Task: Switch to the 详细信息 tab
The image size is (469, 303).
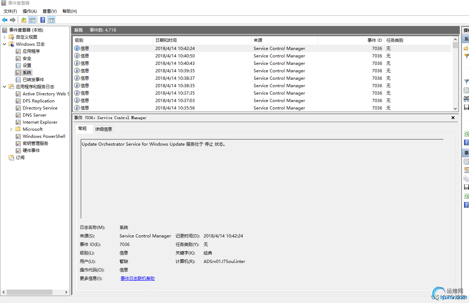Action: [104, 129]
